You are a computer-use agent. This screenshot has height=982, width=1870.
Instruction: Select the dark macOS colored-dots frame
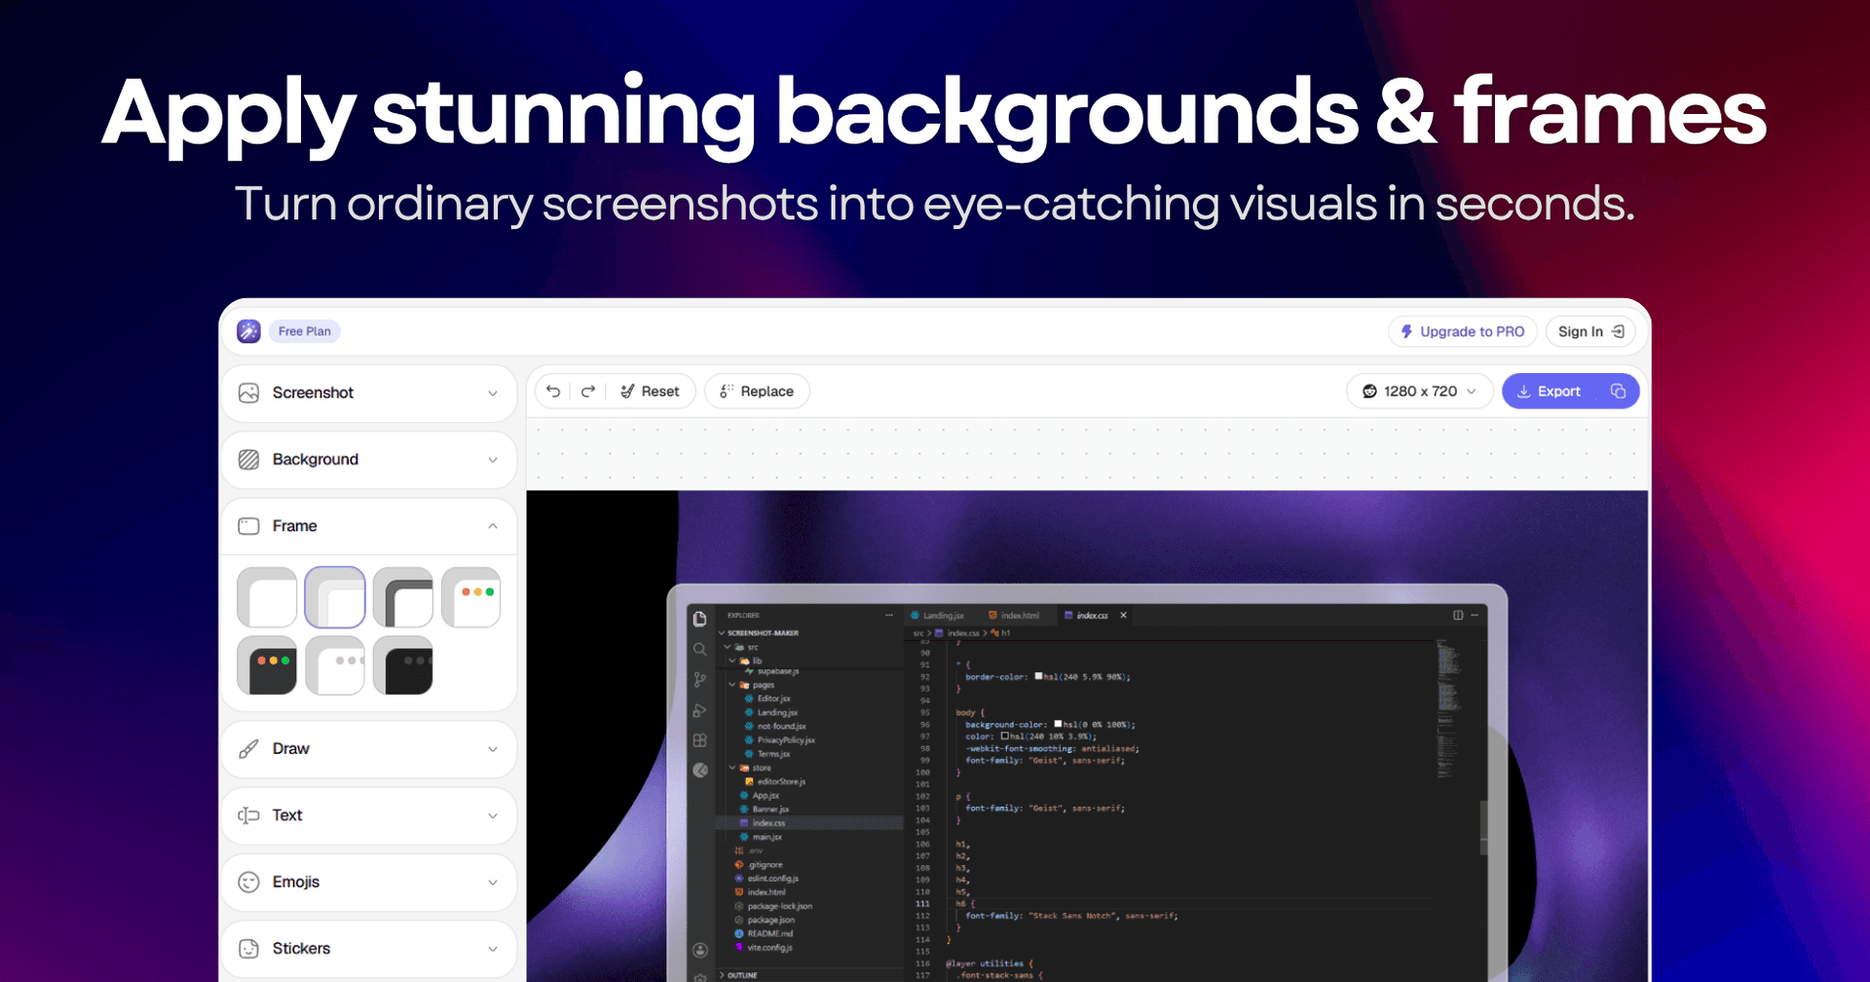(267, 665)
